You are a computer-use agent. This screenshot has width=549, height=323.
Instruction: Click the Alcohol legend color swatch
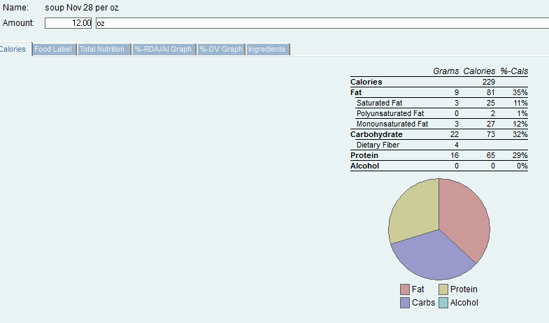pyautogui.click(x=443, y=303)
